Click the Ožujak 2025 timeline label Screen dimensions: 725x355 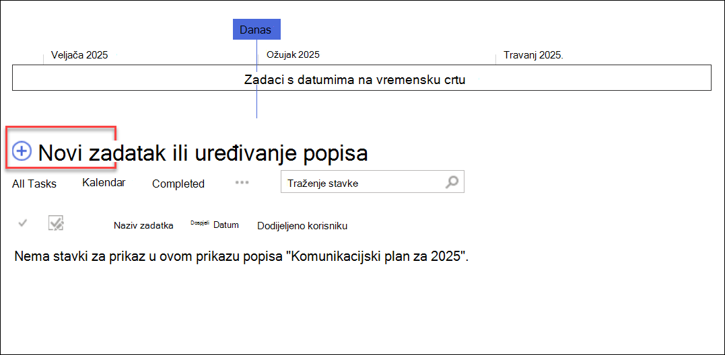pyautogui.click(x=293, y=55)
